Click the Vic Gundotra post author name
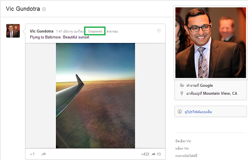This screenshot has height=160, width=248. 42,31
